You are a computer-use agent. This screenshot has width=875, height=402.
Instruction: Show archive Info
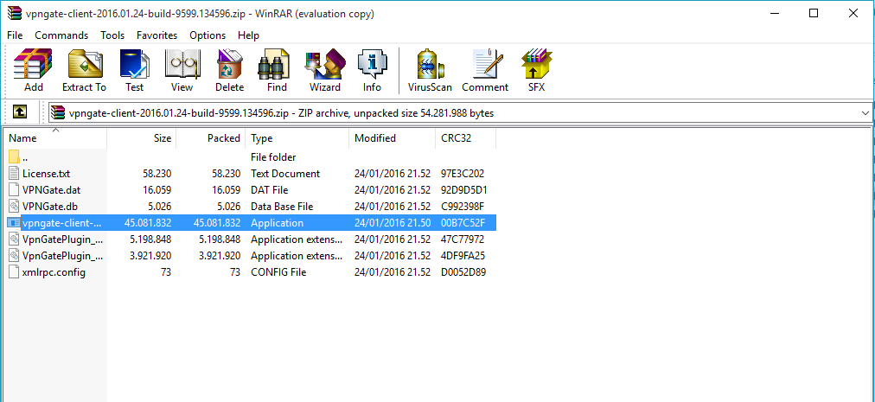(372, 70)
